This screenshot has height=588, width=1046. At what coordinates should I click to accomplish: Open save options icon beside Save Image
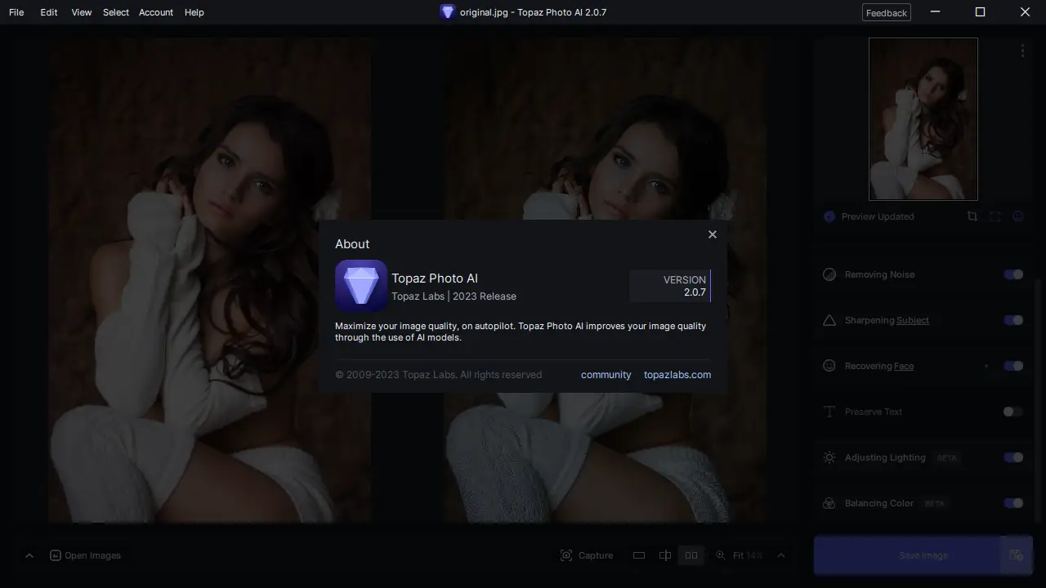[x=1017, y=555]
